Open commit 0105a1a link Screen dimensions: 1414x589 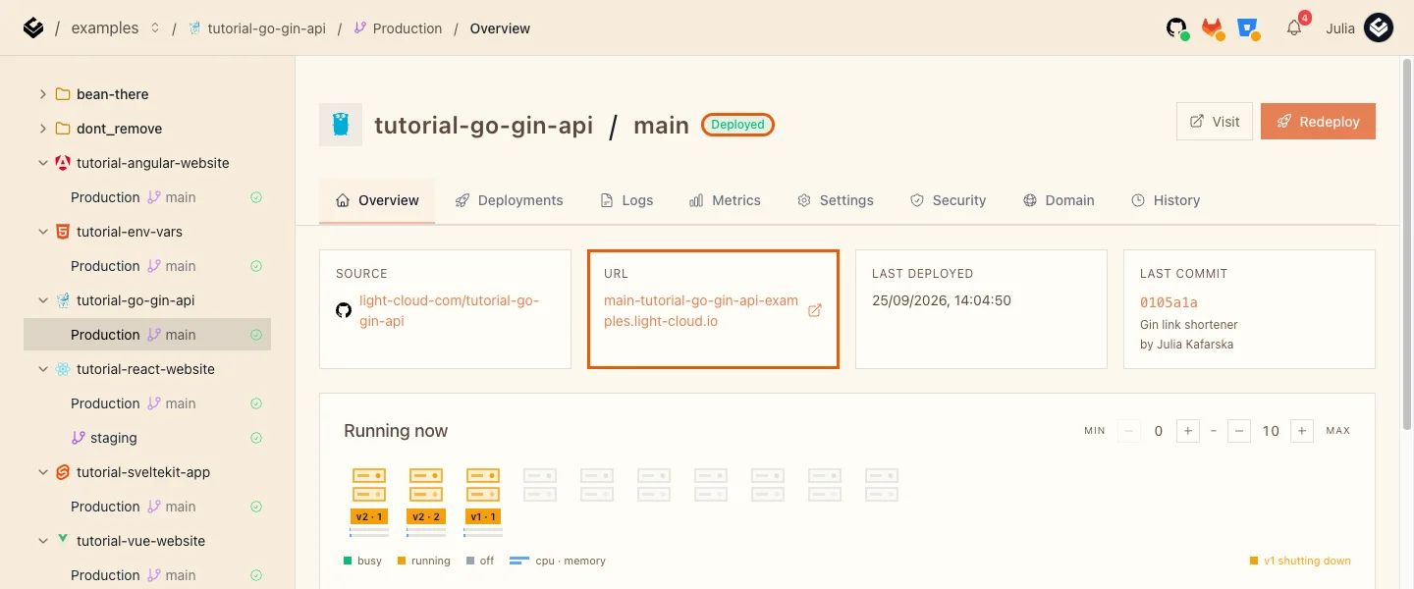1169,302
